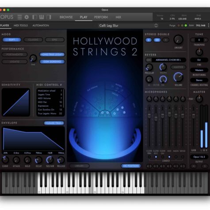Increase Transpose with the plus stepper
210x210 pixels.
[x=206, y=40]
